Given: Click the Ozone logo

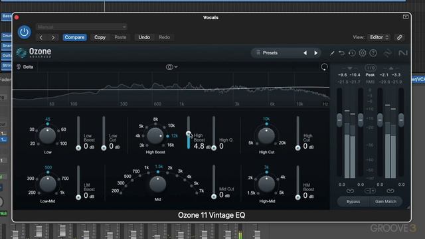Looking at the screenshot, I should tap(34, 52).
